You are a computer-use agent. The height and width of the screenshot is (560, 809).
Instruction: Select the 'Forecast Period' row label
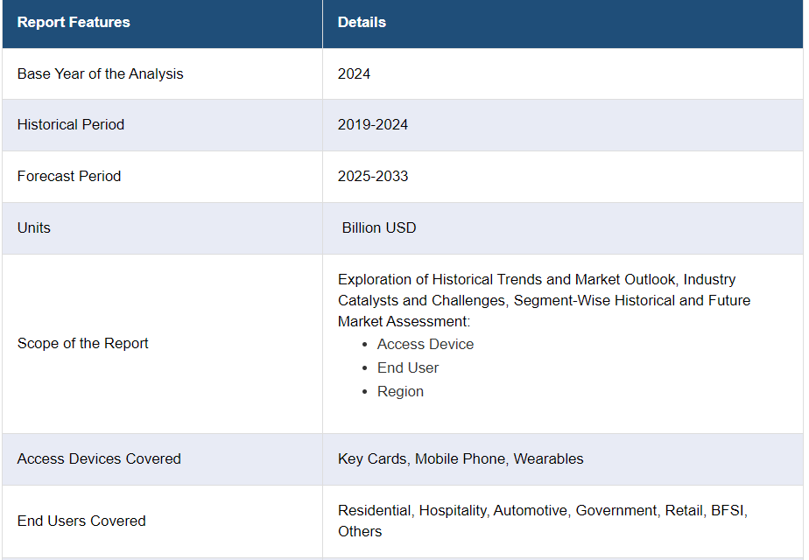(69, 176)
